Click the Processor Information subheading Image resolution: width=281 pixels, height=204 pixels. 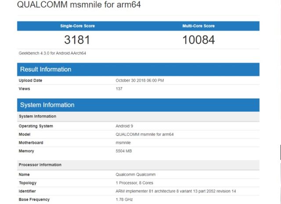point(40,165)
